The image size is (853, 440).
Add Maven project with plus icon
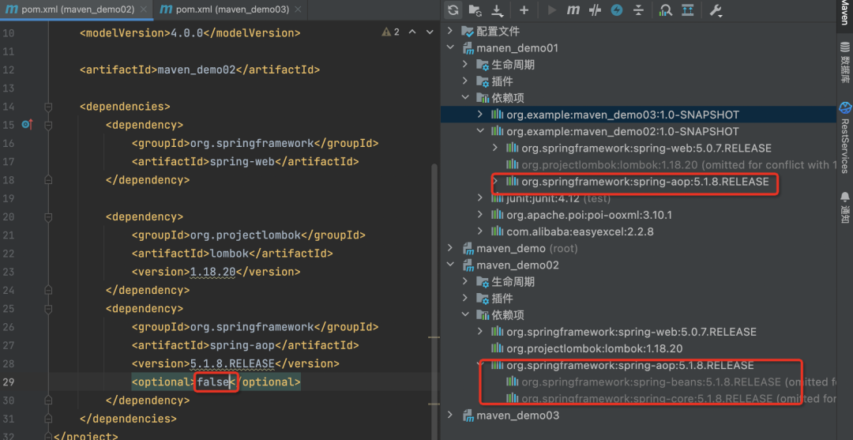524,9
